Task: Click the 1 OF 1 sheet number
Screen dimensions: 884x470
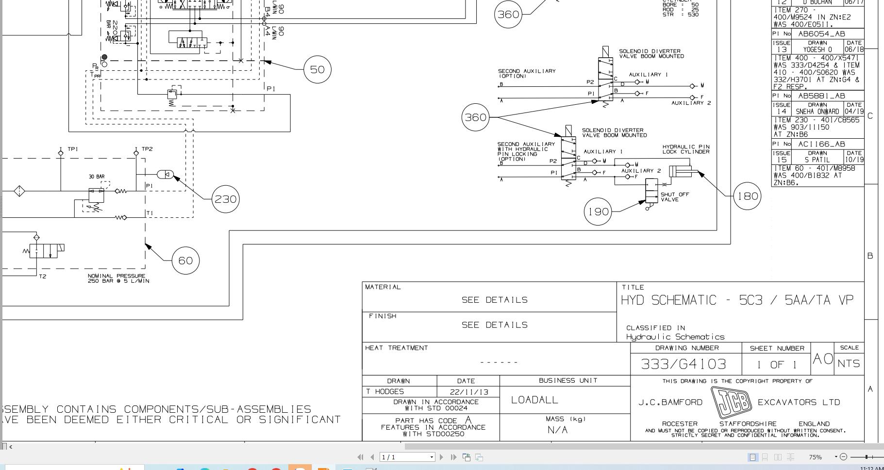Action: tap(777, 365)
